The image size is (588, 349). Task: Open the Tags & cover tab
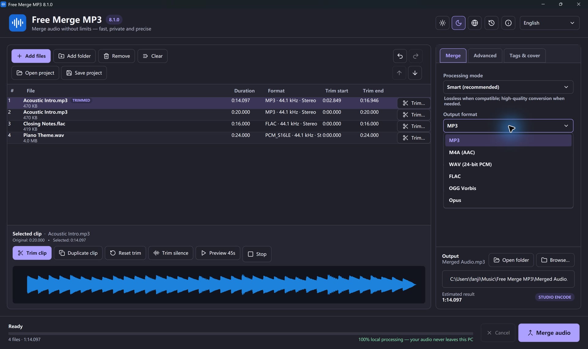point(525,55)
